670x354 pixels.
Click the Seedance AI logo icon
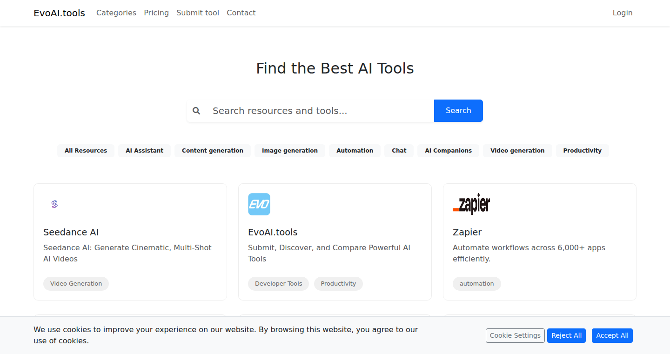[54, 204]
